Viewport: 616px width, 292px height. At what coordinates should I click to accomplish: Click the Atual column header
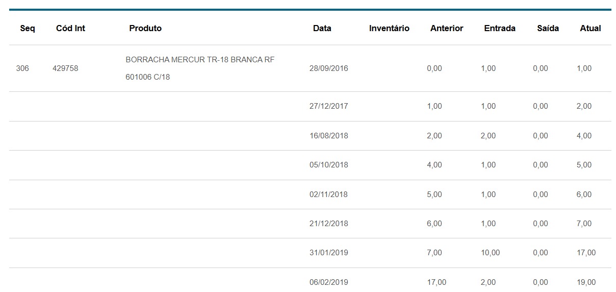click(x=591, y=29)
